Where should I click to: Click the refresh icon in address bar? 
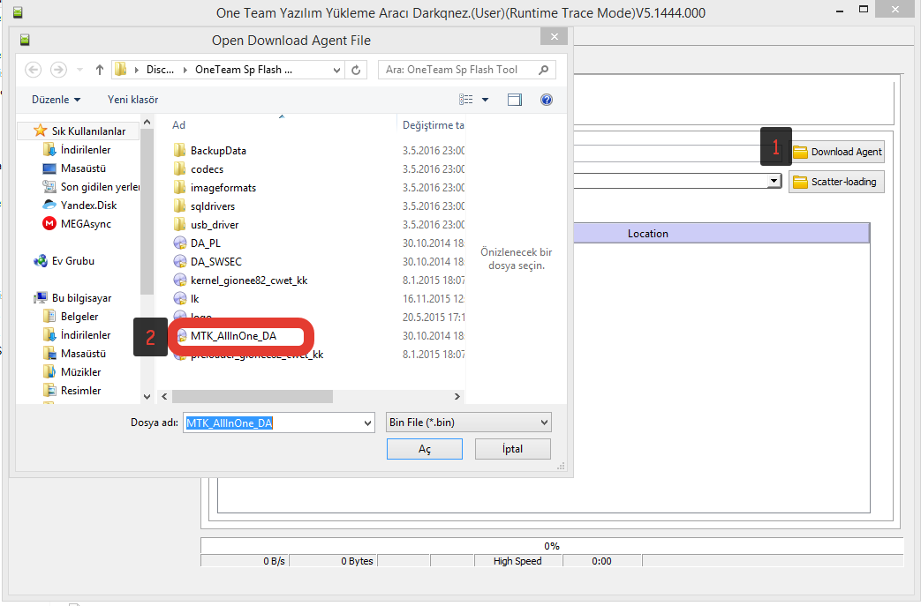point(357,70)
